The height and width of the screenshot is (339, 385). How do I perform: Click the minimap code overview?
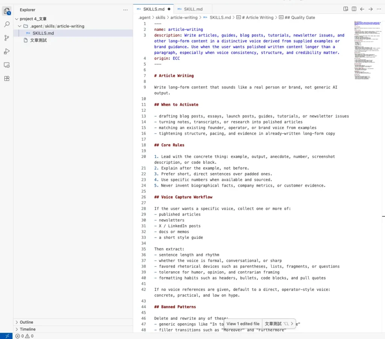click(367, 50)
